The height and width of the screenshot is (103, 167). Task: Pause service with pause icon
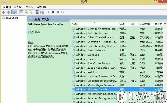click(x=58, y=12)
